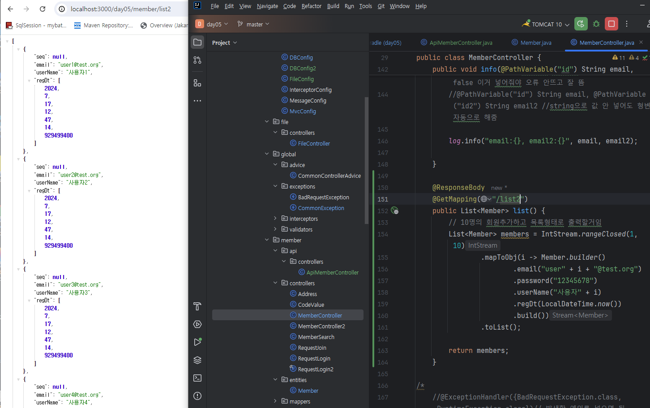This screenshot has height=408, width=650.
Task: Click the Debug bug icon
Action: (596, 24)
